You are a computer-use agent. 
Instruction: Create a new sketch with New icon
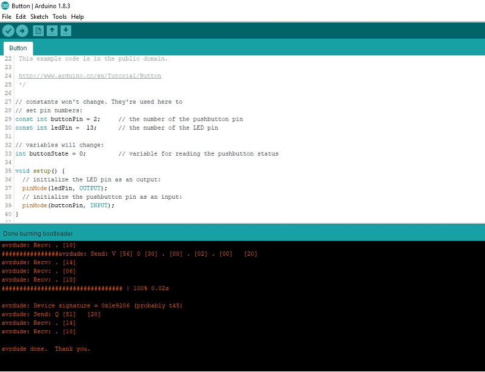click(x=38, y=31)
